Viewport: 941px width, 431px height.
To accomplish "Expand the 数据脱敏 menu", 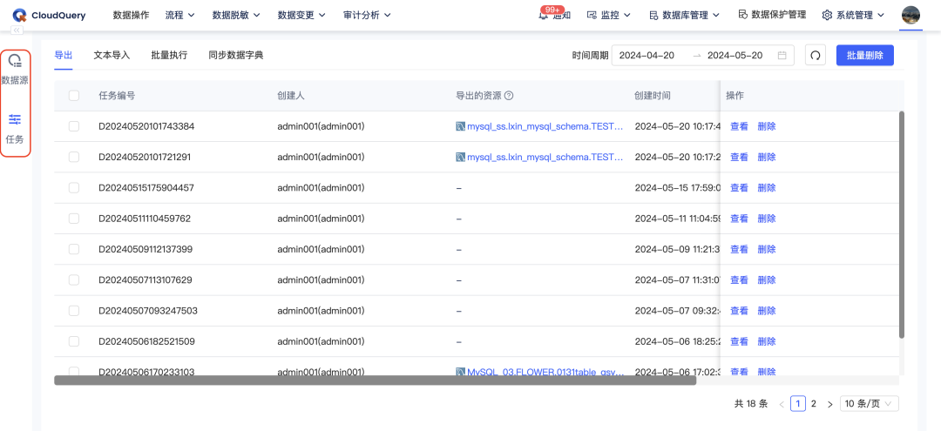I will pos(236,15).
